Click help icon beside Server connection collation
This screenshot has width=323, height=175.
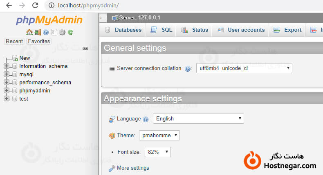click(x=188, y=69)
